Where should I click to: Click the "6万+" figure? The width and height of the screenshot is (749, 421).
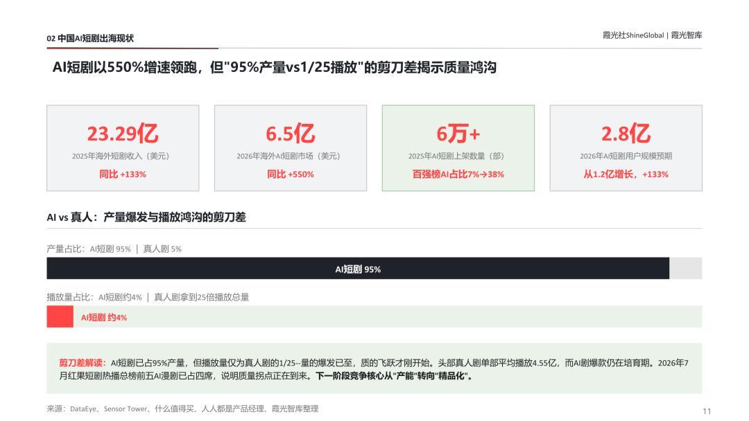coord(458,133)
